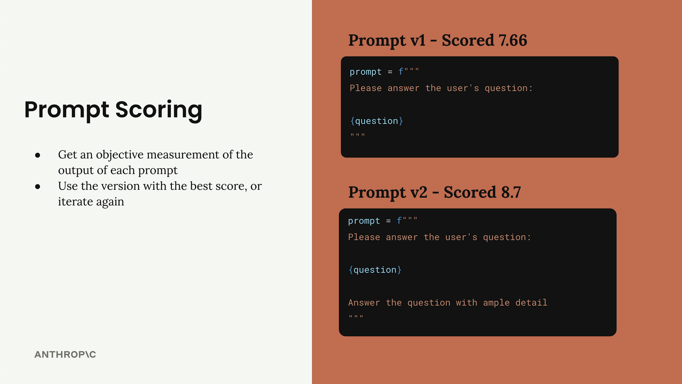Image resolution: width=682 pixels, height=384 pixels.
Task: Click "Answer the question with ample detail" line
Action: pyautogui.click(x=448, y=303)
